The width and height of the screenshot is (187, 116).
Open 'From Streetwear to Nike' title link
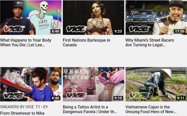[x=22, y=113]
